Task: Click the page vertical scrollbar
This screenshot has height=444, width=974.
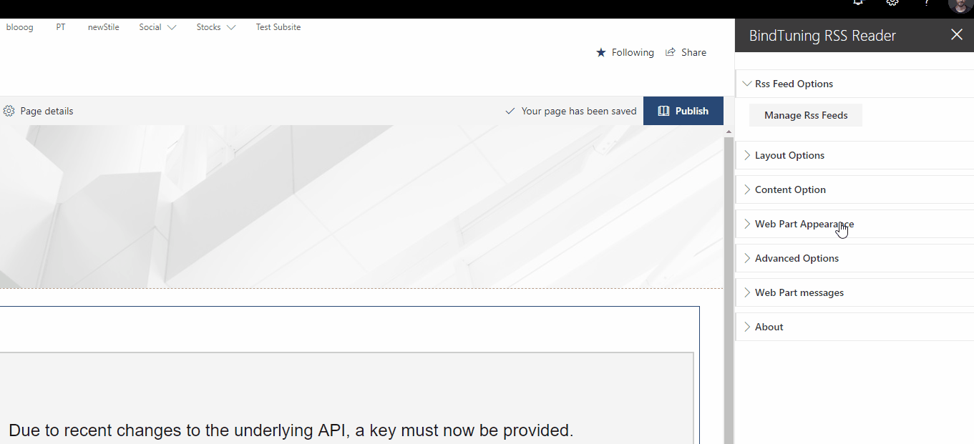Action: click(729, 290)
